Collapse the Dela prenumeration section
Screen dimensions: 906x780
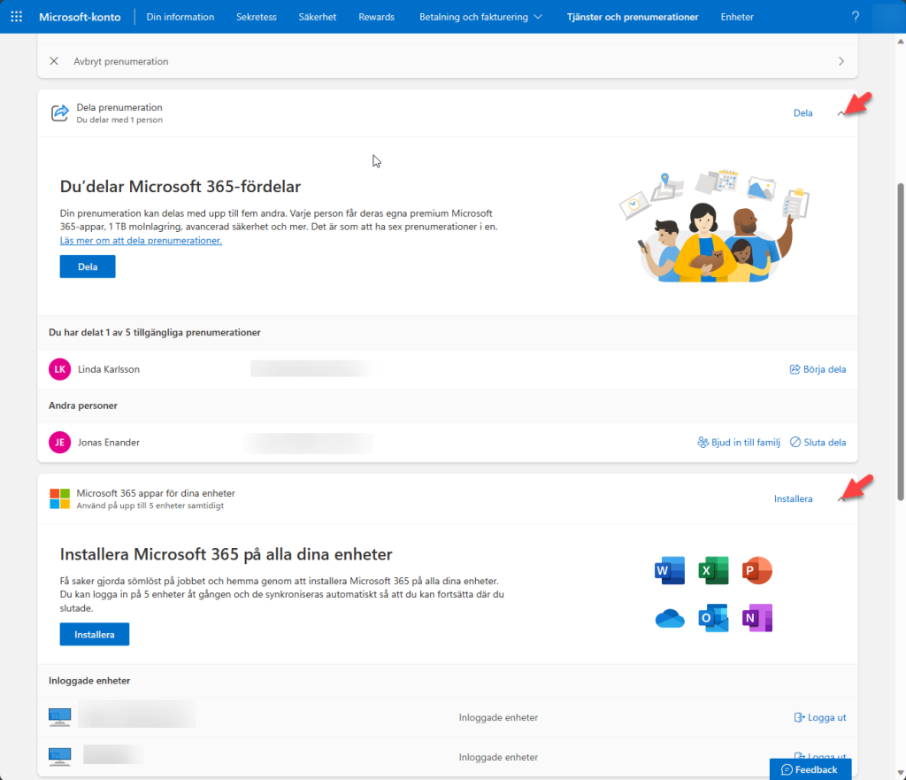[x=841, y=113]
